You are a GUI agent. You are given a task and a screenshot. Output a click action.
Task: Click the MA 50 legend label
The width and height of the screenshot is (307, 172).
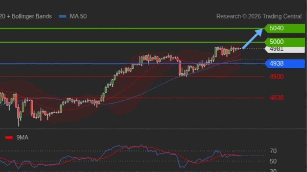pyautogui.click(x=78, y=16)
